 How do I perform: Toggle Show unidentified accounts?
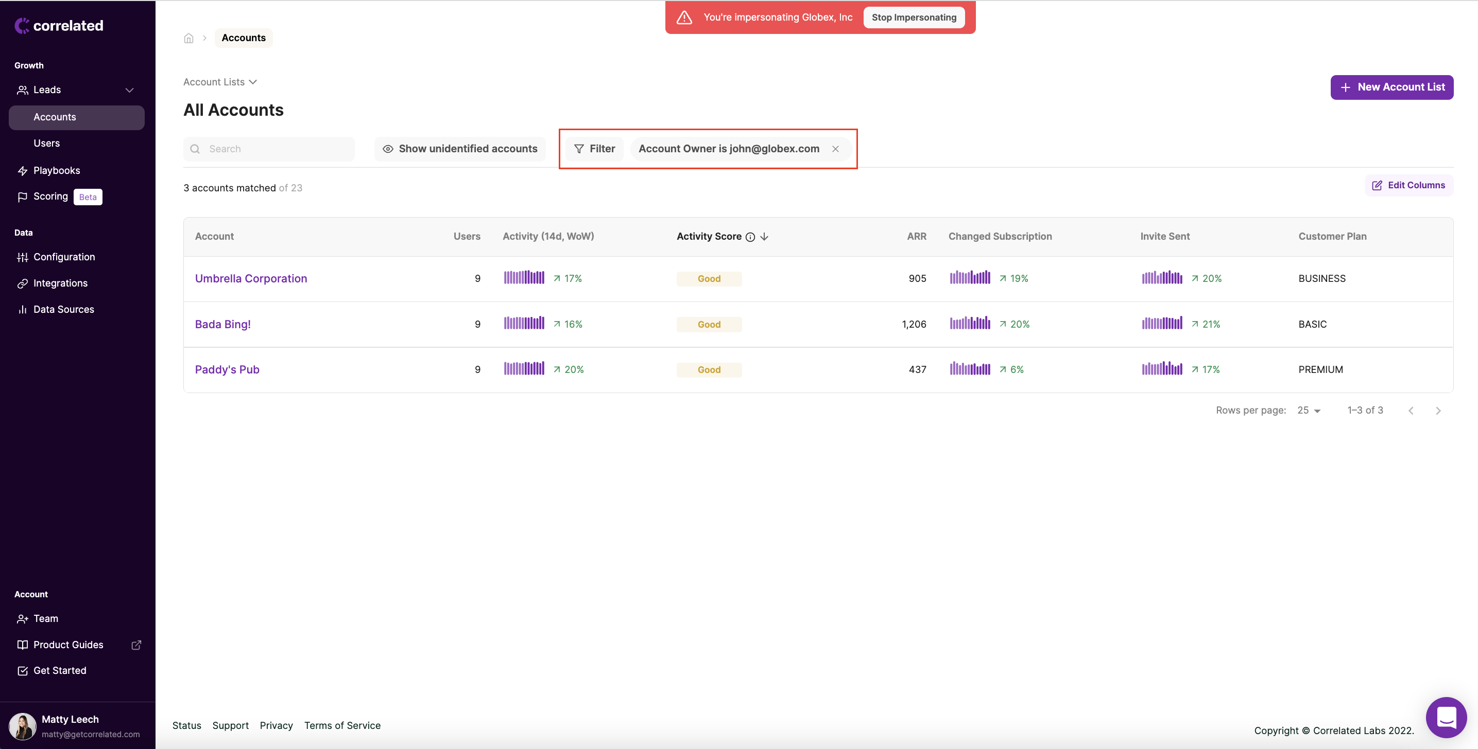tap(460, 149)
